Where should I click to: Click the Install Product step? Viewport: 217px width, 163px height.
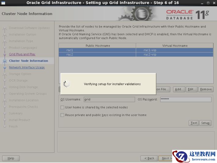point(19,120)
